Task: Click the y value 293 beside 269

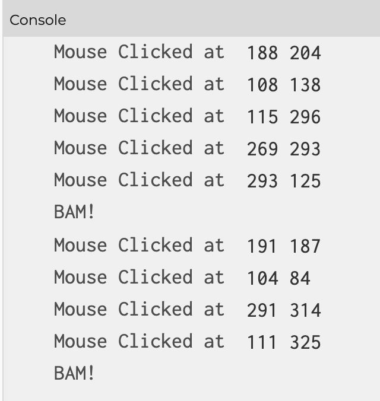Action: [x=305, y=149]
